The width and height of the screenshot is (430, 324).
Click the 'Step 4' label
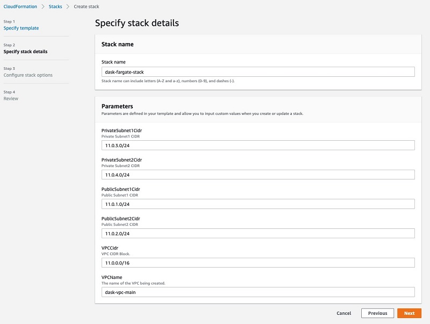(x=9, y=92)
